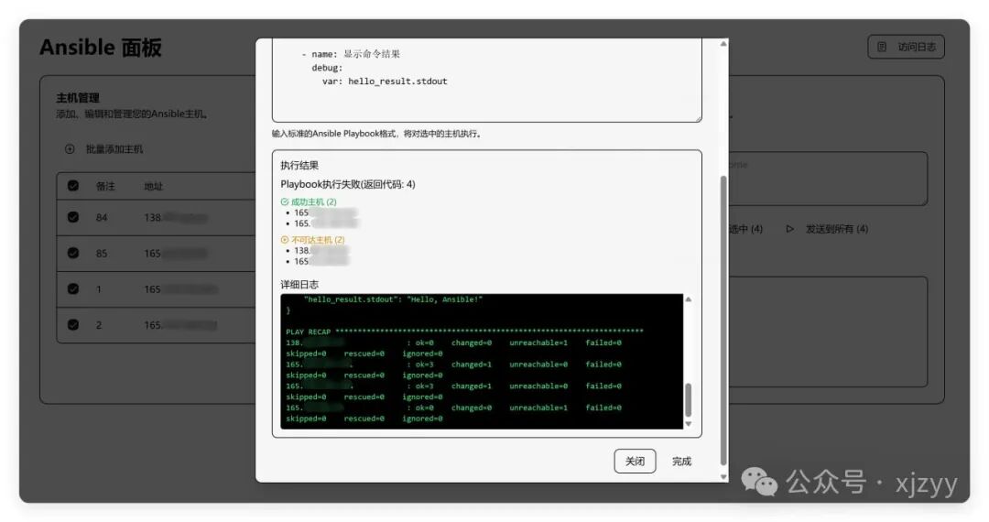Click the dialog scrollbar down arrow

(x=723, y=476)
